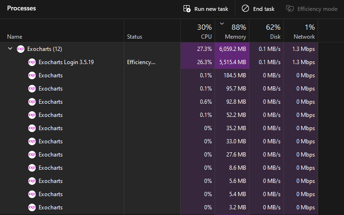Click icon of Exocharts row using 3.2 MB
Viewport: 344px width, 215px height.
pyautogui.click(x=32, y=207)
